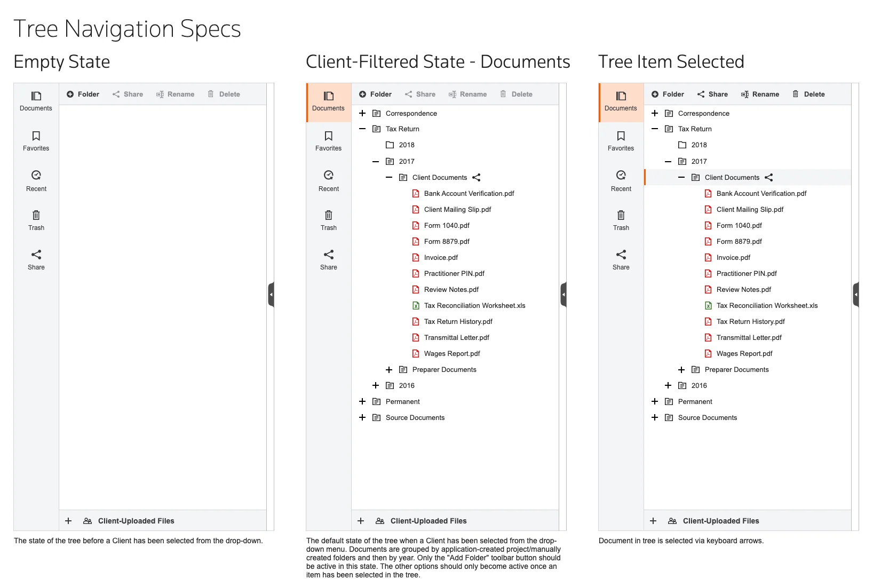This screenshot has width=873, height=579.
Task: Click the Excel icon of Tax Reconciliation Worksheet.xls in Client-Filtered tree
Action: tap(416, 305)
